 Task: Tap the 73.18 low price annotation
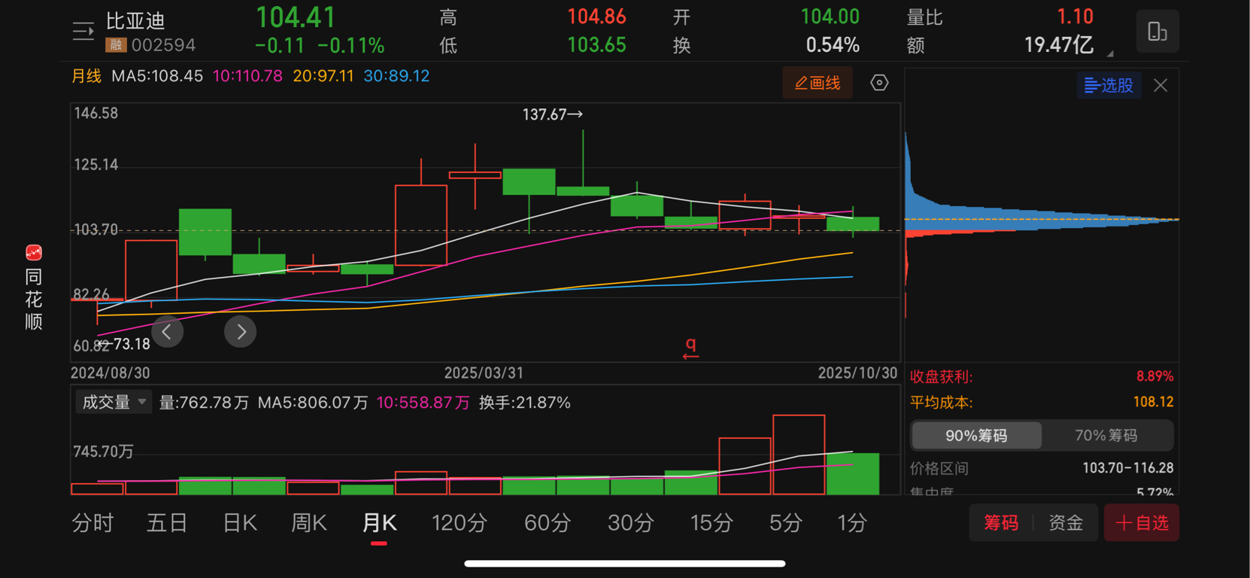tap(125, 344)
